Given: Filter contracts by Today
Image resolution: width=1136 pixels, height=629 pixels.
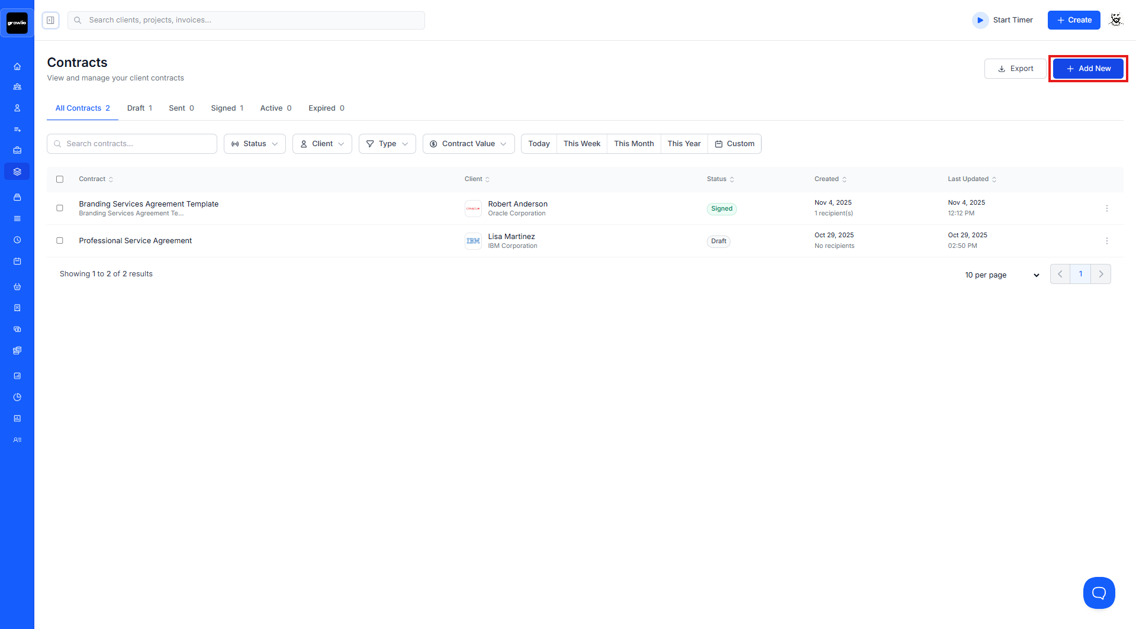Looking at the screenshot, I should (x=539, y=144).
